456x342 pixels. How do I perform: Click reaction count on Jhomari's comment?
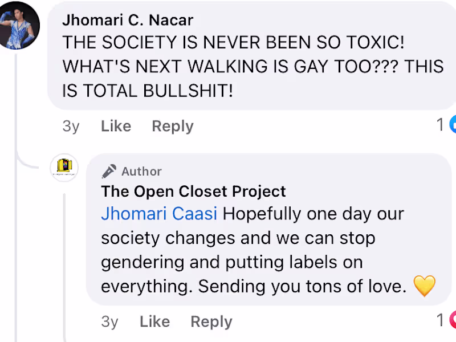[x=440, y=125]
